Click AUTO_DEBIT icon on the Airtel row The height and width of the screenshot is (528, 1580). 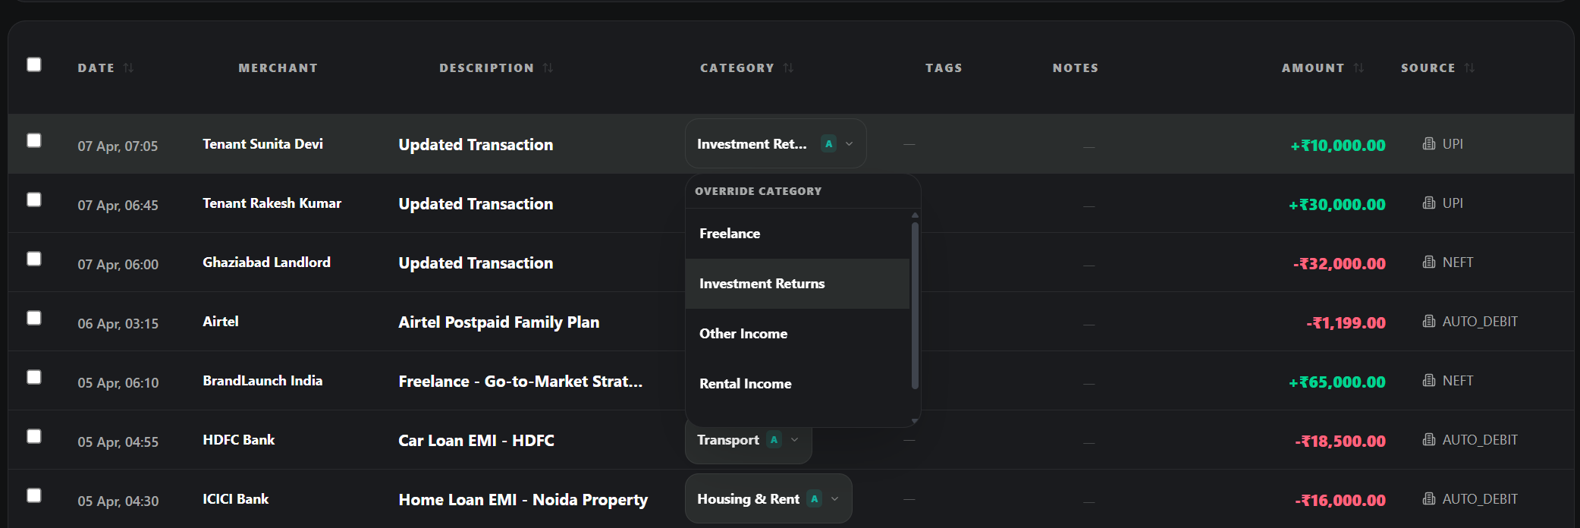click(x=1429, y=322)
